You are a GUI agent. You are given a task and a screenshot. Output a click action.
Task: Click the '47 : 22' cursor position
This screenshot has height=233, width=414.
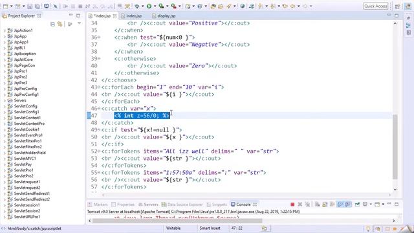237,228
